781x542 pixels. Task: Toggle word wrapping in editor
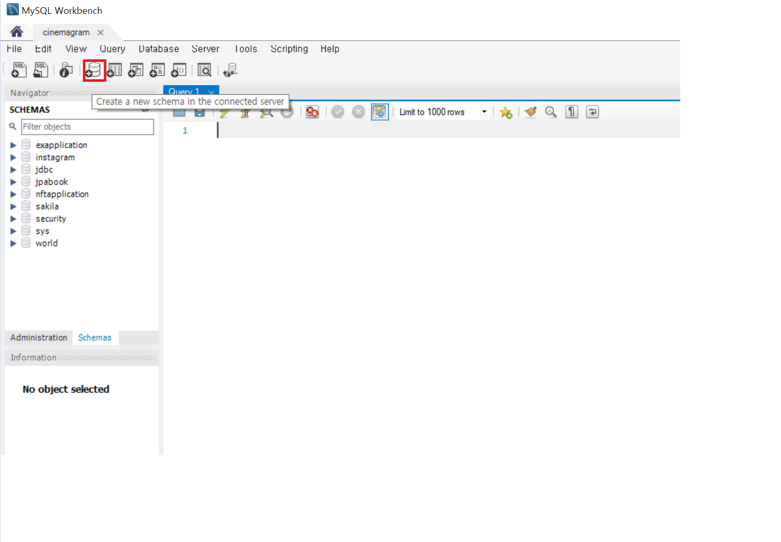tap(592, 112)
